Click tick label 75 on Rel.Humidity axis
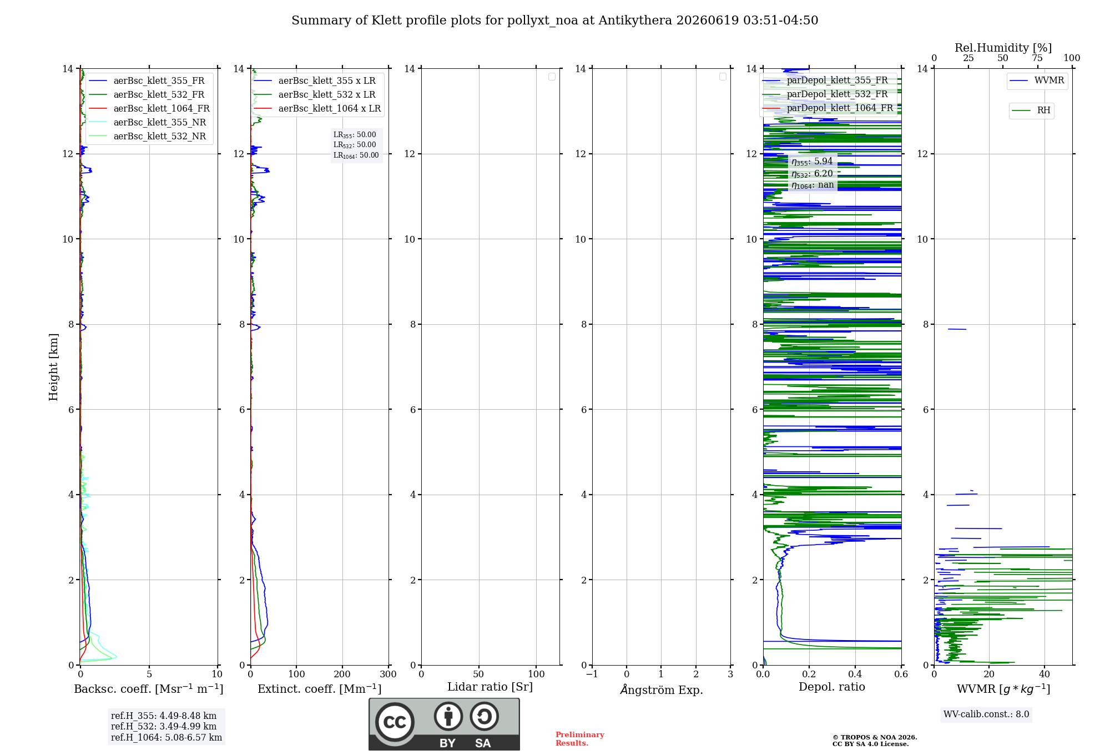The image size is (1110, 755). pos(1037,58)
